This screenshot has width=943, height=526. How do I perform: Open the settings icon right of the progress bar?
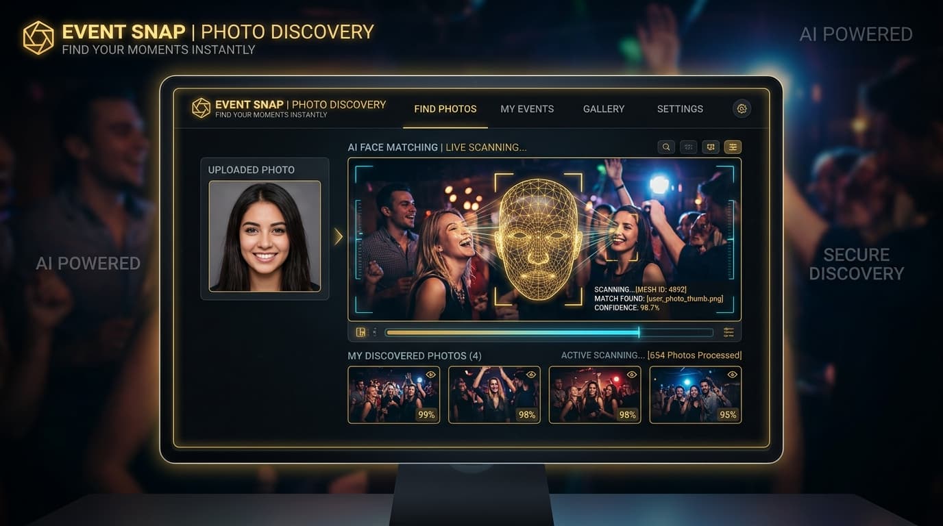(x=728, y=332)
